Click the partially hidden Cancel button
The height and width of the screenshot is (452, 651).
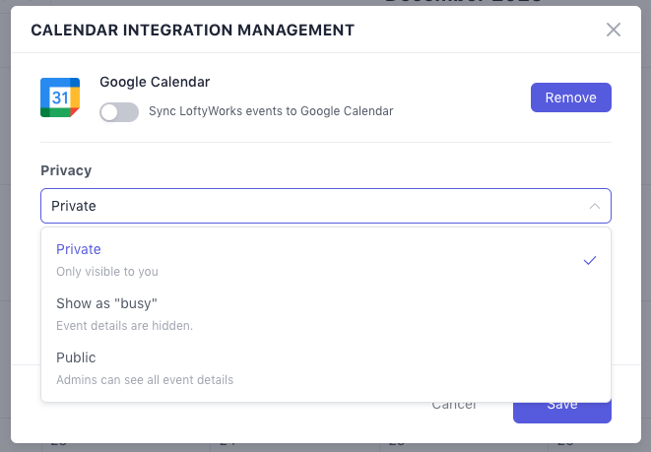[x=454, y=406]
